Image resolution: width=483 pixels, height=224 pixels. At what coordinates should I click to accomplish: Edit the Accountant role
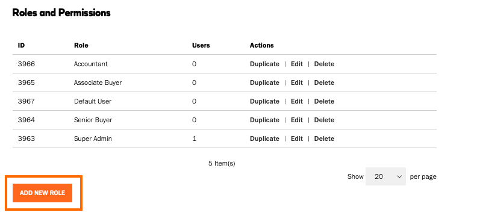[297, 64]
